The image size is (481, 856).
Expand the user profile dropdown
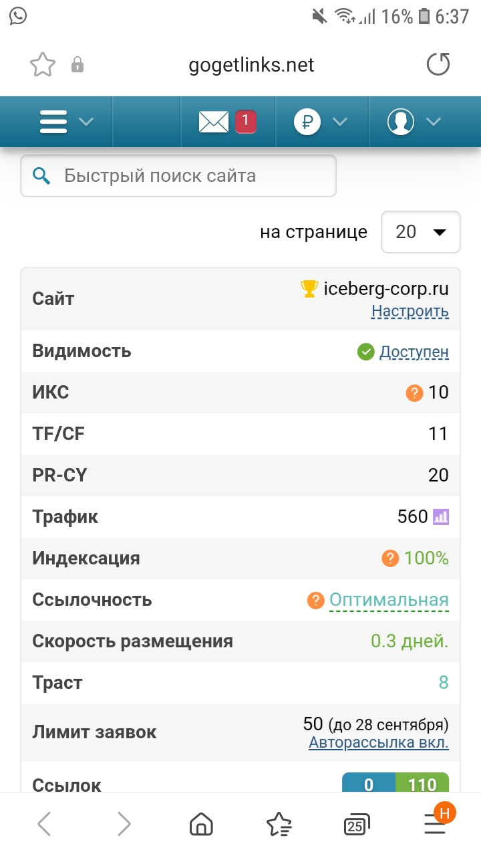(x=414, y=122)
